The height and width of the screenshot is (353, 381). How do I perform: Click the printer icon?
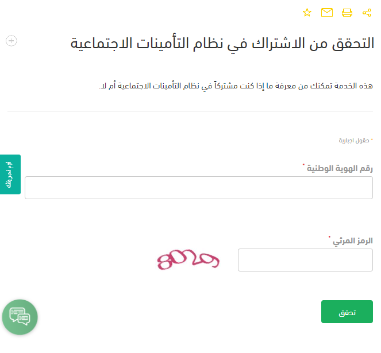point(347,13)
